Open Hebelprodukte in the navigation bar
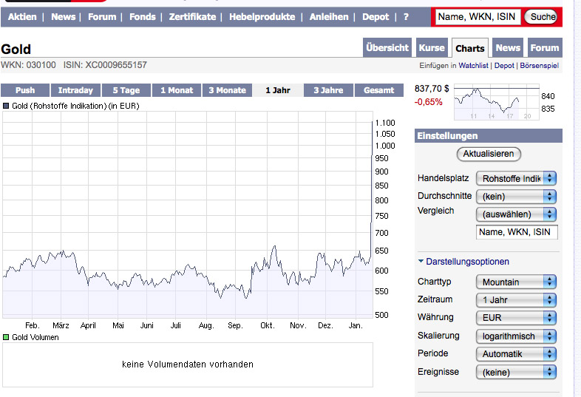This screenshot has width=581, height=397. coord(262,17)
